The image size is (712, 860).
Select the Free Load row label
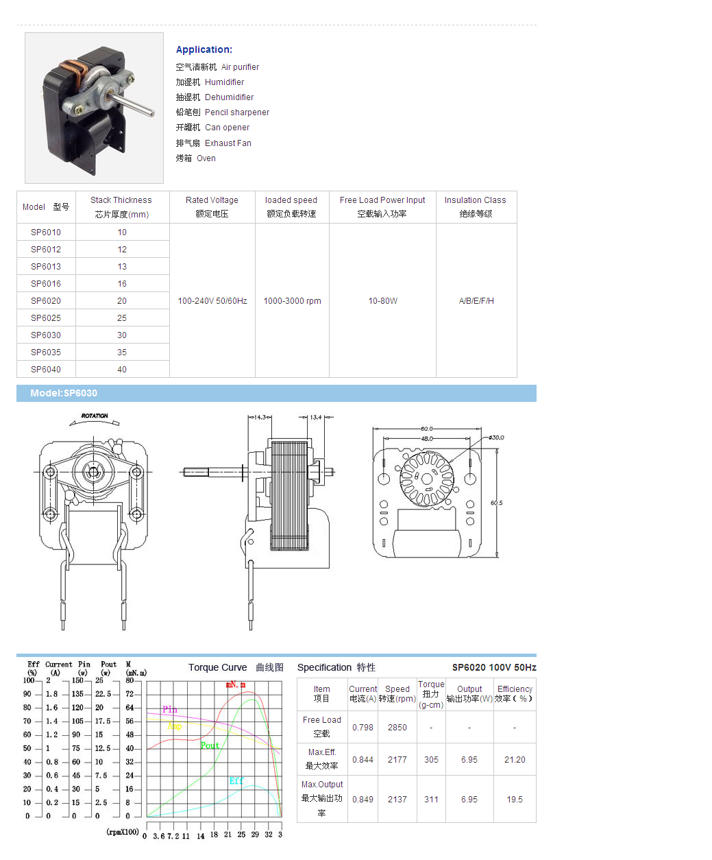tap(322, 727)
